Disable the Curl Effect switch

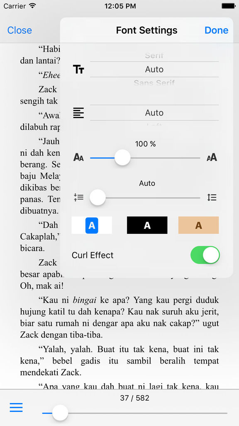tap(205, 255)
